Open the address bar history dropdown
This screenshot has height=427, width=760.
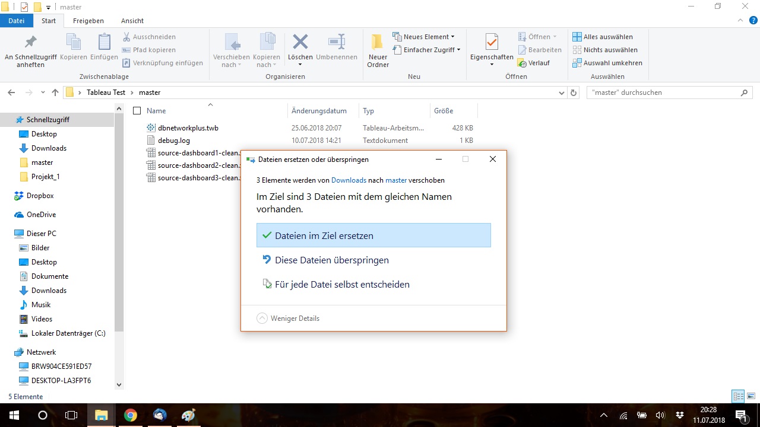562,93
